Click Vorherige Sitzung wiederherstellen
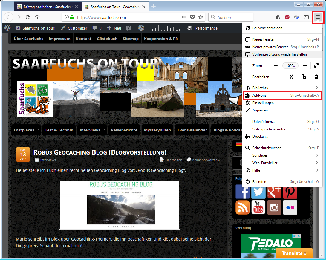Image resolution: width=326 pixels, height=260 pixels. (282, 54)
